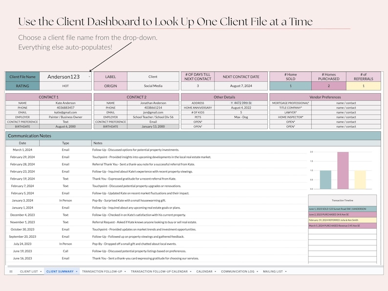Select the February 29, 2024 date cell
This screenshot has height=291, width=388.
pyautogui.click(x=22, y=157)
